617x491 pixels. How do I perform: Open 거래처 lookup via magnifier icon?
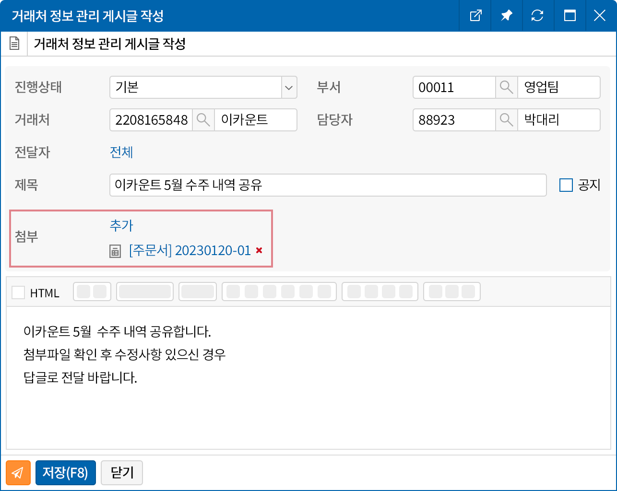click(203, 120)
